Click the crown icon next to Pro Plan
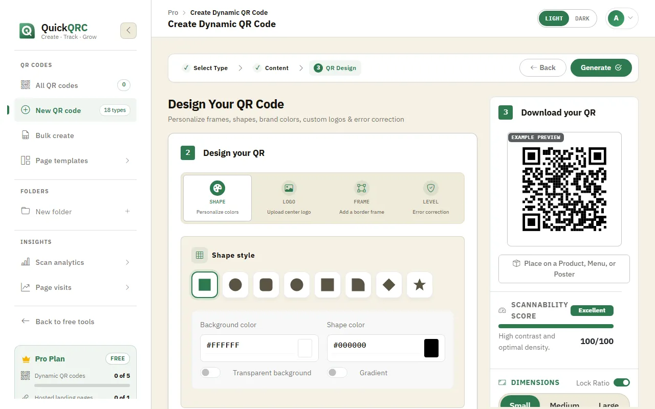The height and width of the screenshot is (409, 655). 26,359
